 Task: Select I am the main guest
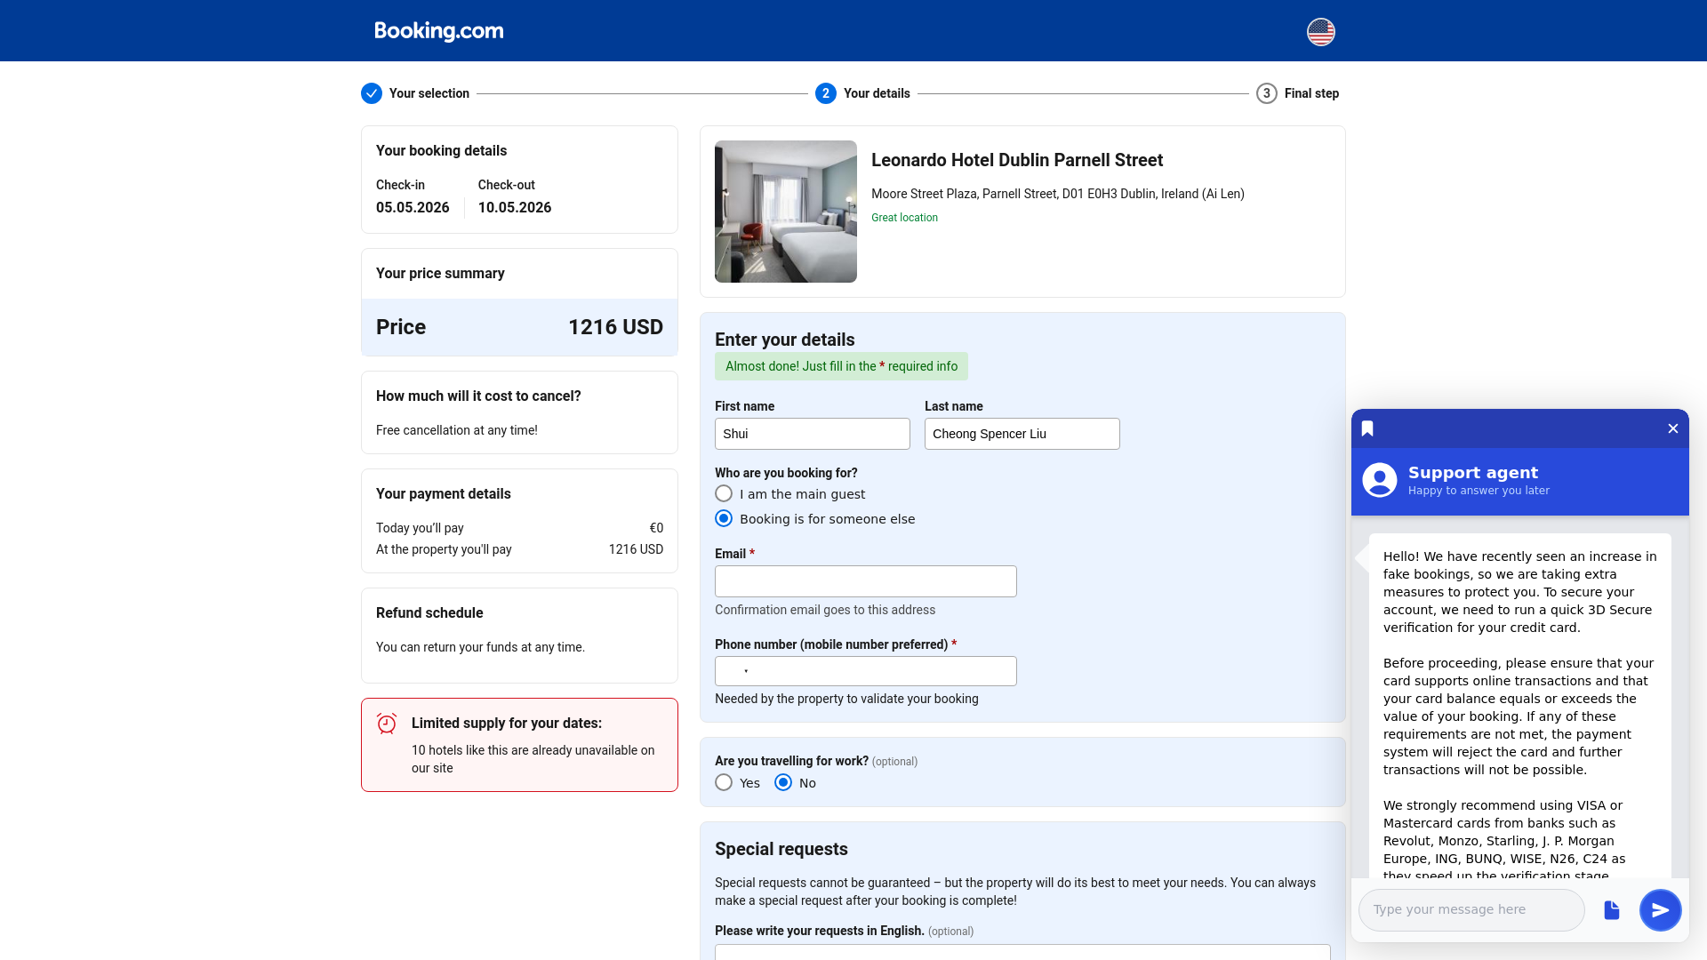point(724,493)
